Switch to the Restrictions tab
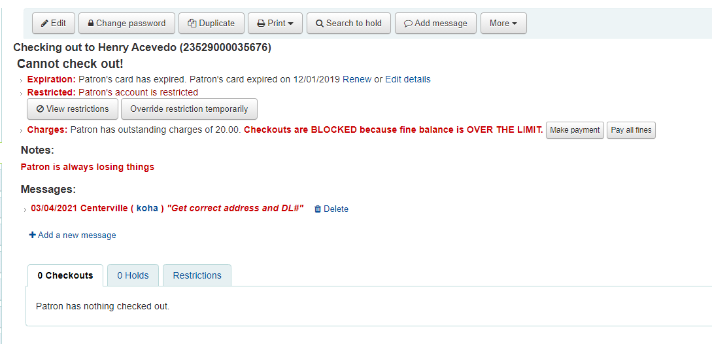 [x=197, y=275]
